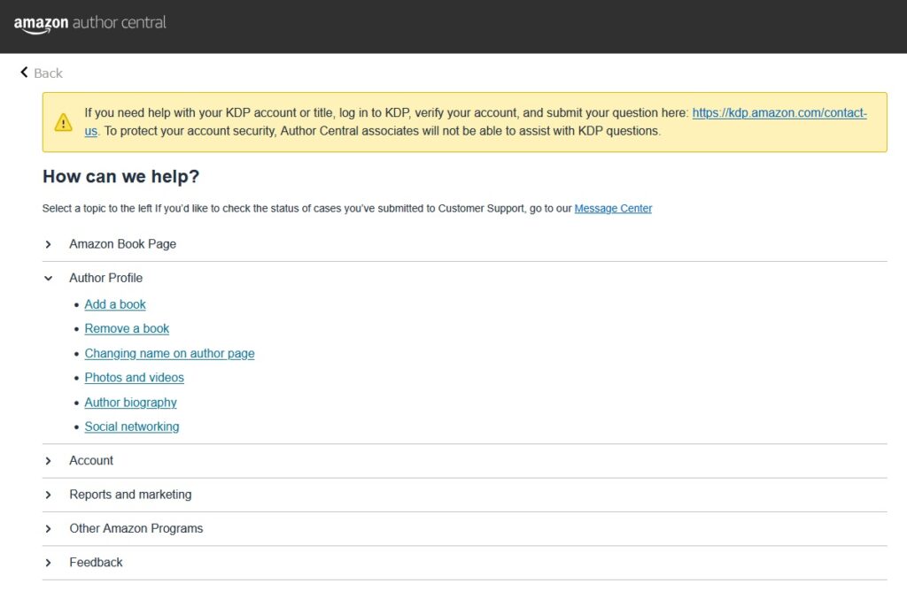Go back using the Back link
Image resolution: width=907 pixels, height=599 pixels.
click(48, 73)
